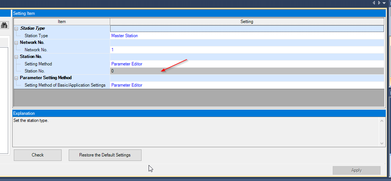Click the tab scroll left arrow
This screenshot has width=391, height=181.
[x=374, y=3]
